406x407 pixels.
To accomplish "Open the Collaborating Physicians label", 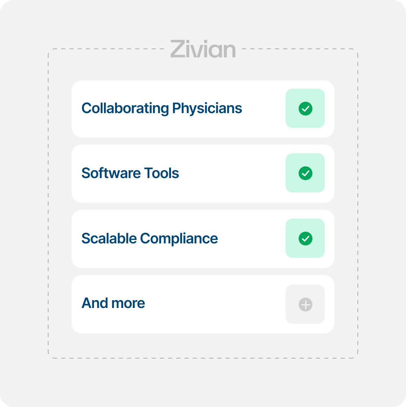I will point(162,109).
